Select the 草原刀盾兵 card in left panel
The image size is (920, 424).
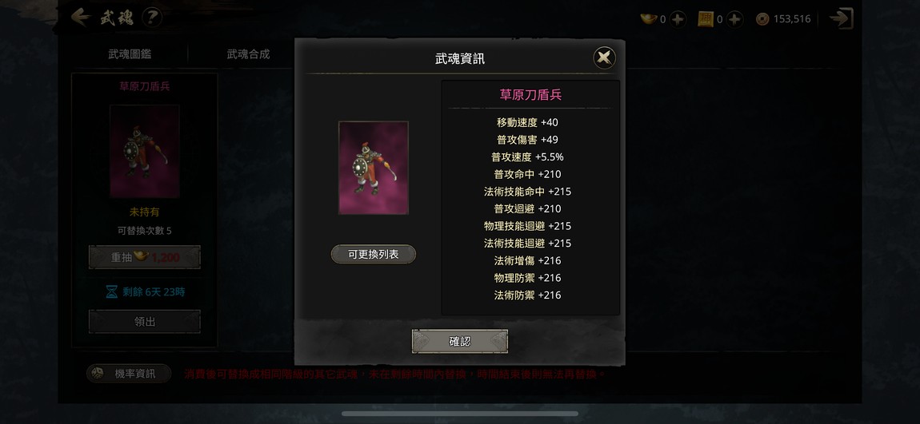coord(144,152)
